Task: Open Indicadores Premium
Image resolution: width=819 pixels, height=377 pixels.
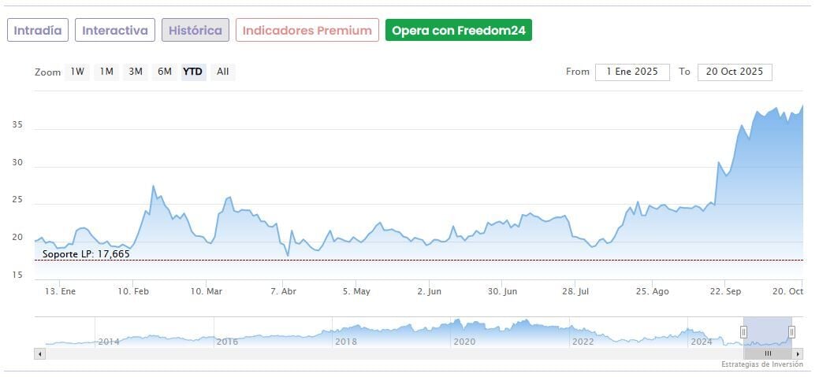Action: coord(307,31)
